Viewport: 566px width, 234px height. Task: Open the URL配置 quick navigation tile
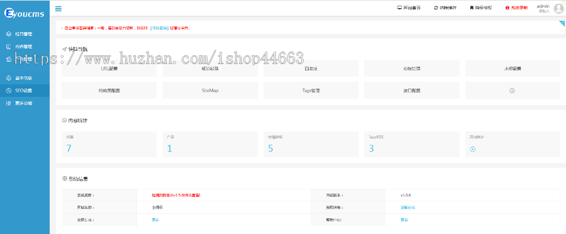point(109,69)
